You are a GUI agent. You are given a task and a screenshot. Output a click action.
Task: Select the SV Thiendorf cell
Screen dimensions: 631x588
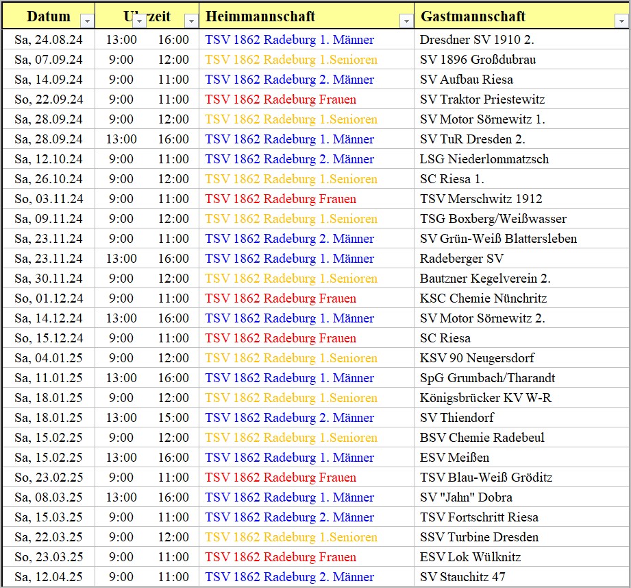(522, 418)
